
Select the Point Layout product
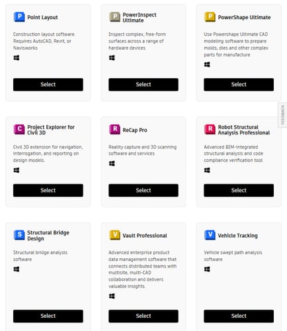tap(48, 85)
